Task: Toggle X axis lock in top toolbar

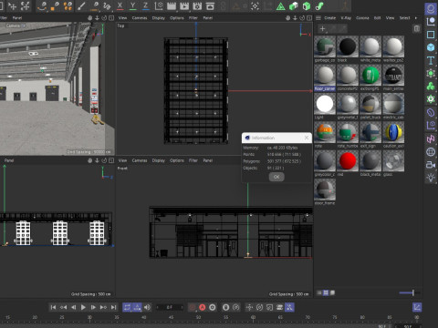Action: tap(120, 5)
